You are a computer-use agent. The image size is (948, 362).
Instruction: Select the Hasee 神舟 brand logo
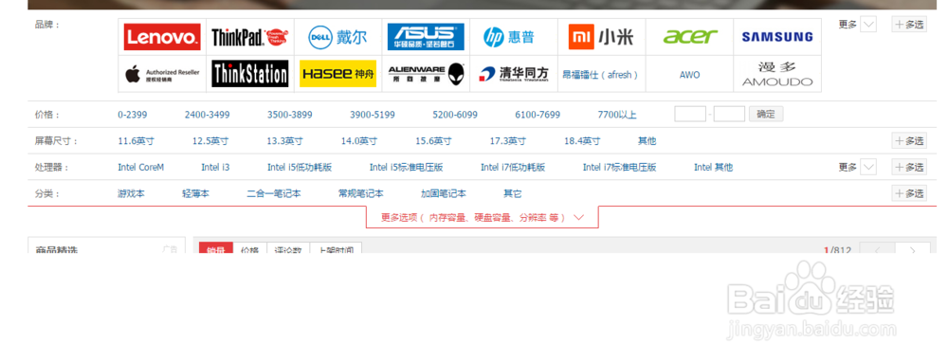pos(338,74)
